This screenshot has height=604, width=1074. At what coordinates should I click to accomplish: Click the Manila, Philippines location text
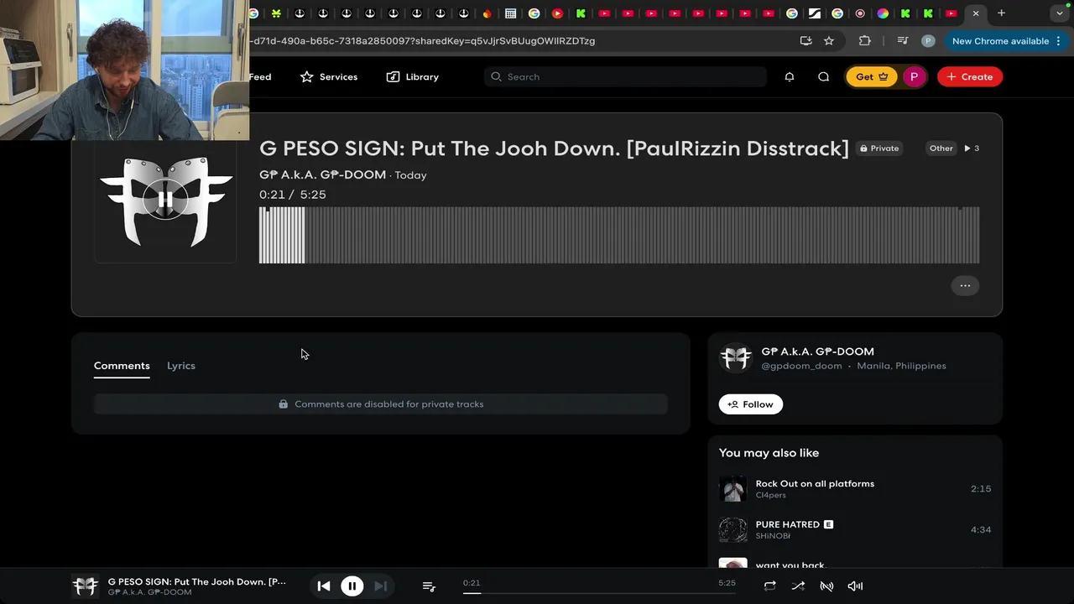[901, 366]
